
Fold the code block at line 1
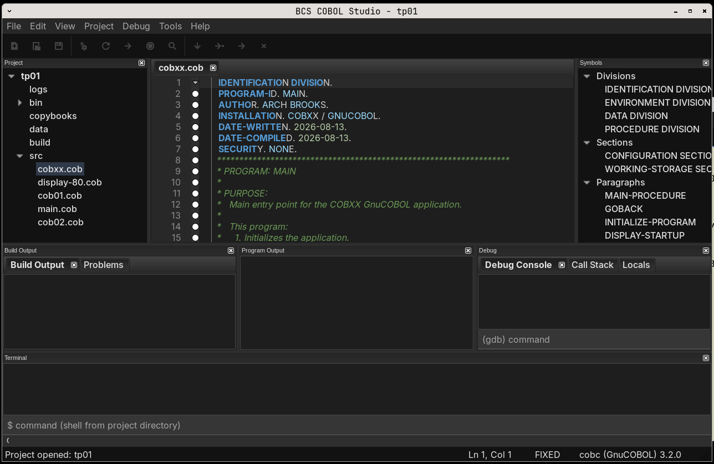click(x=195, y=83)
